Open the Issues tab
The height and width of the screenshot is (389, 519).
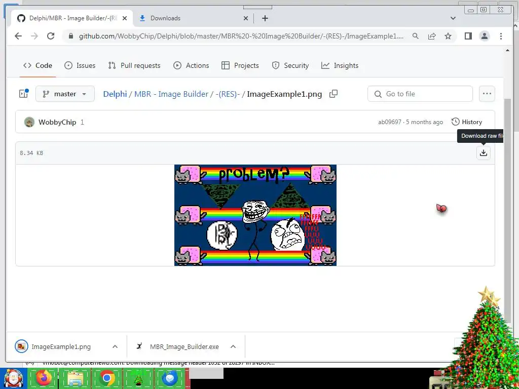80,65
